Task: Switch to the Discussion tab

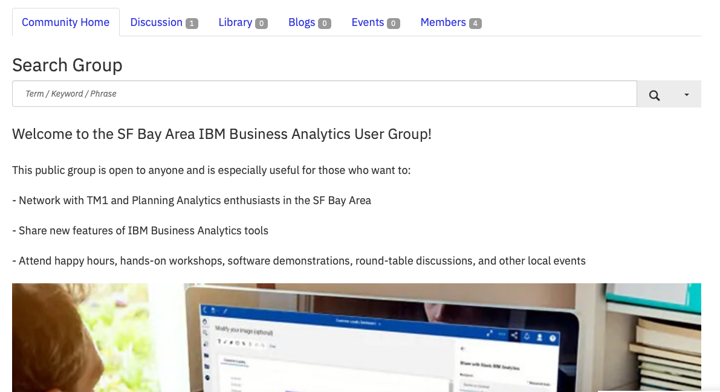Action: coord(164,22)
